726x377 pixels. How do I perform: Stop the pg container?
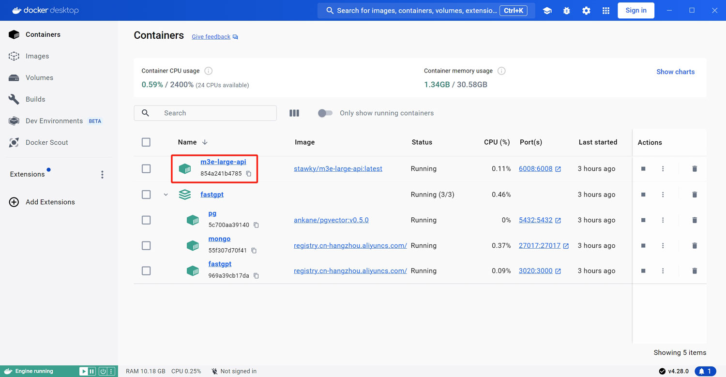[x=643, y=220]
